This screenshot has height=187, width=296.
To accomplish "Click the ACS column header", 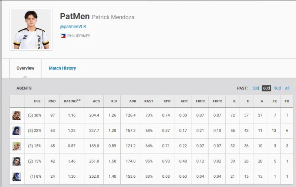I will tap(96, 101).
